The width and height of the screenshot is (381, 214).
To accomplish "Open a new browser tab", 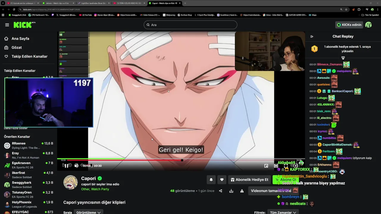I will (x=185, y=3).
